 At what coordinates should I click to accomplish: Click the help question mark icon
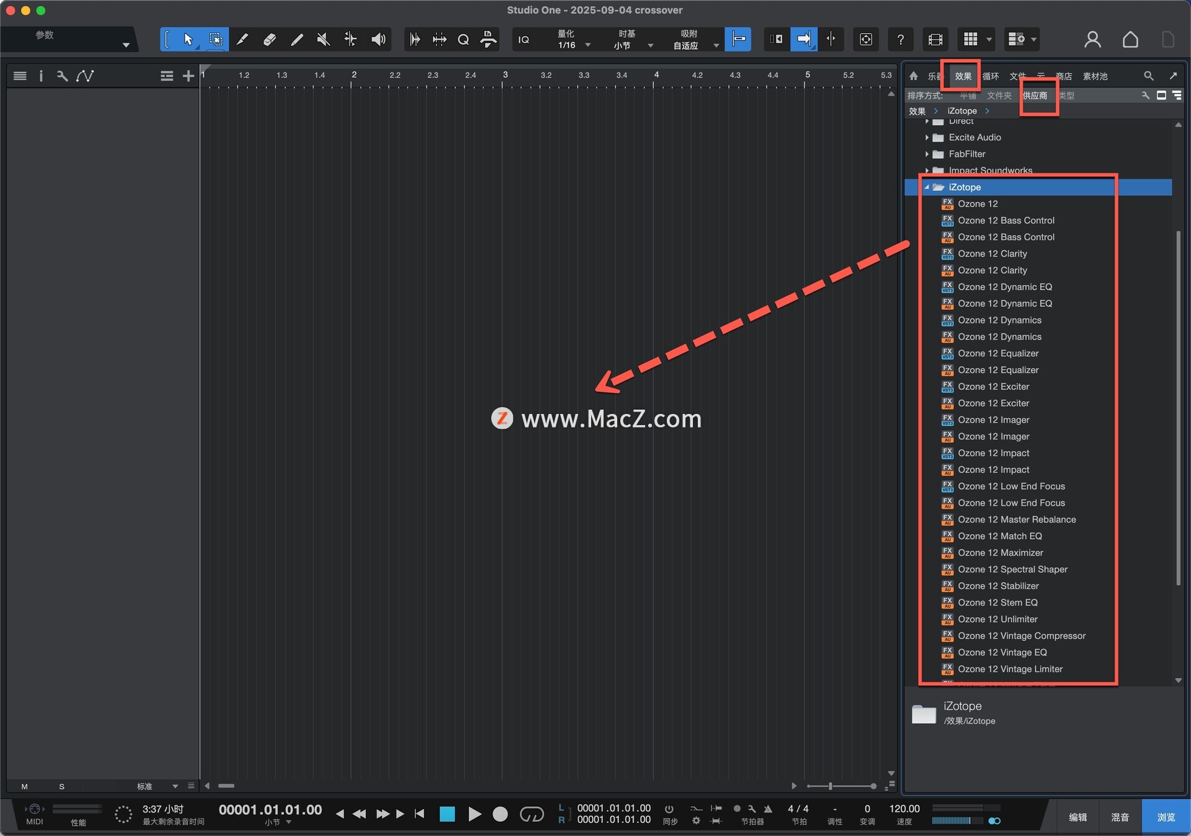point(900,40)
